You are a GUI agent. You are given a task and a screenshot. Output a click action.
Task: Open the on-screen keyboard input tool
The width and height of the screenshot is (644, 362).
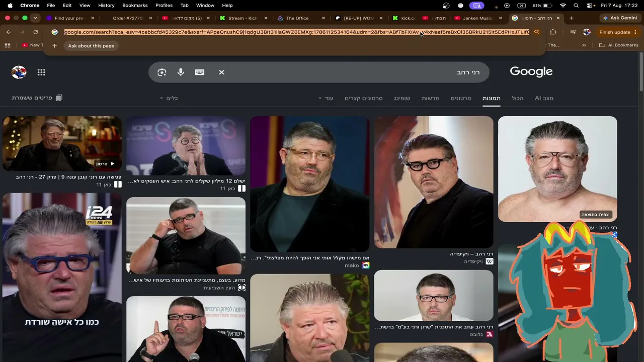point(199,72)
